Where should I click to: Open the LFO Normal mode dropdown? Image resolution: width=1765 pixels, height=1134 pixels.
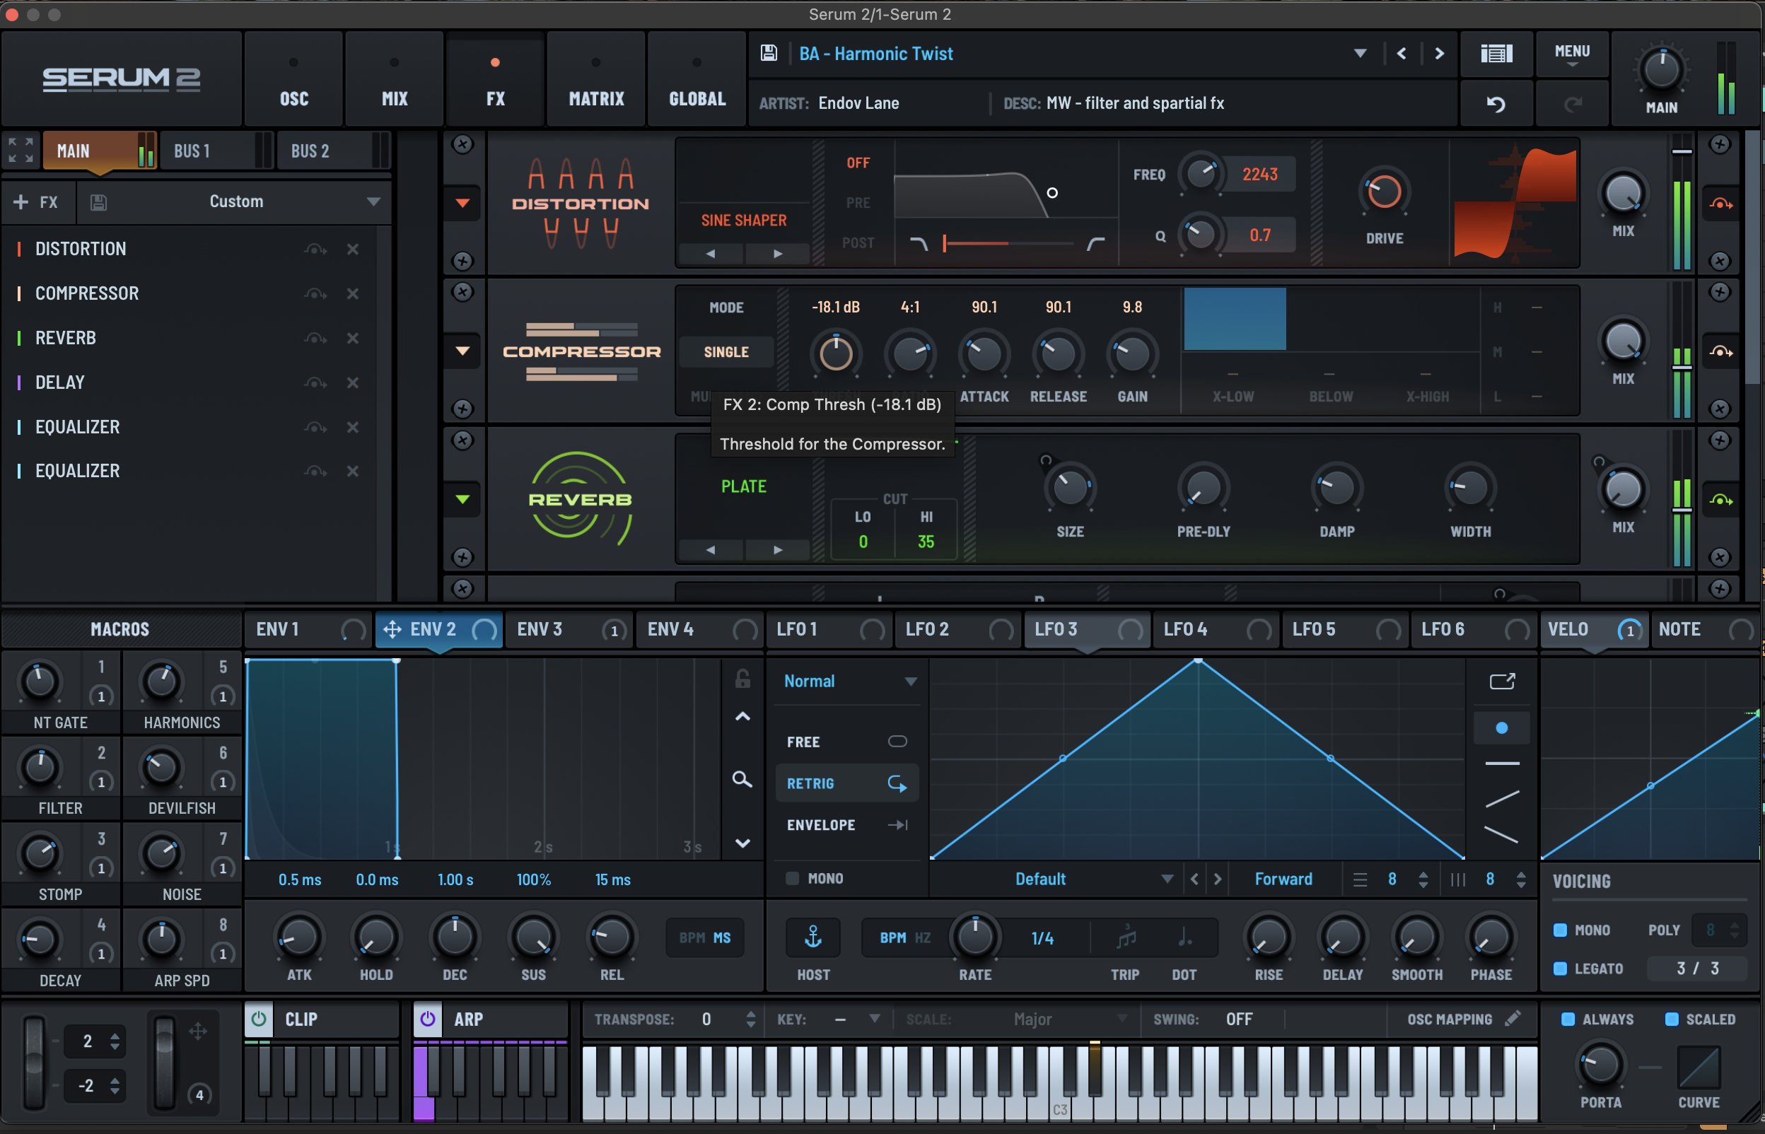[850, 681]
